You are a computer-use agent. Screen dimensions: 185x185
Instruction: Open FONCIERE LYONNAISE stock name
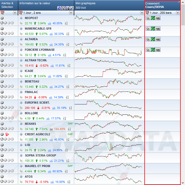(x=40, y=50)
